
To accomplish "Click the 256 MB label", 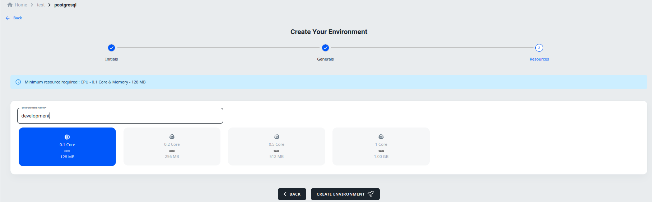I will tap(172, 157).
